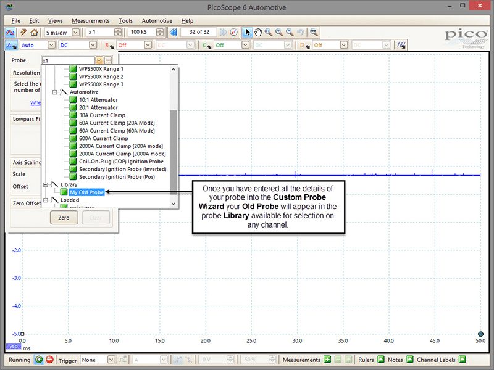Open the home icon in toolbar
Viewport: 494px width, 370px height.
pos(35,32)
